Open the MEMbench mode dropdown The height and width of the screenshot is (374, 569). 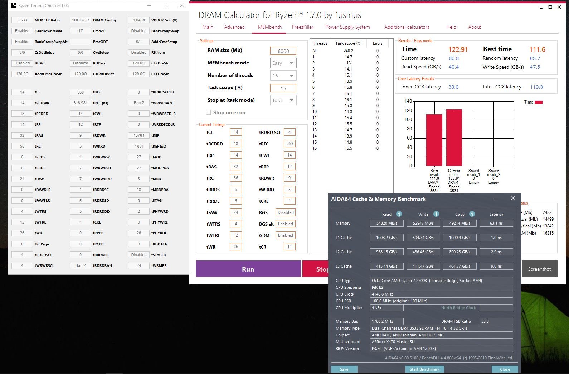pyautogui.click(x=283, y=63)
